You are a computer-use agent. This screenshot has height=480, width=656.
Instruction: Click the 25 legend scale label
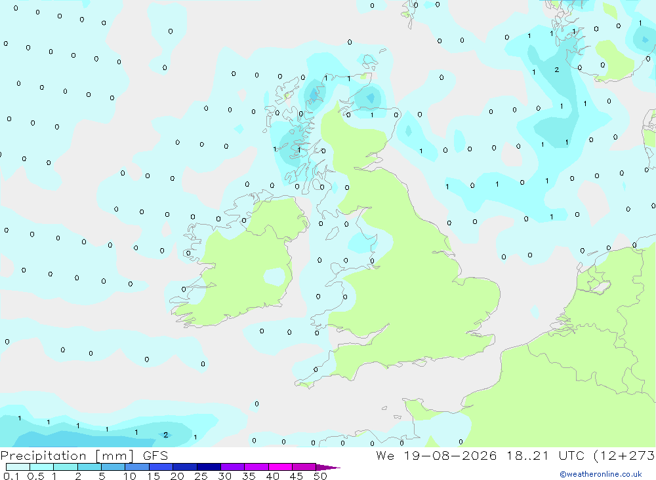(201, 476)
